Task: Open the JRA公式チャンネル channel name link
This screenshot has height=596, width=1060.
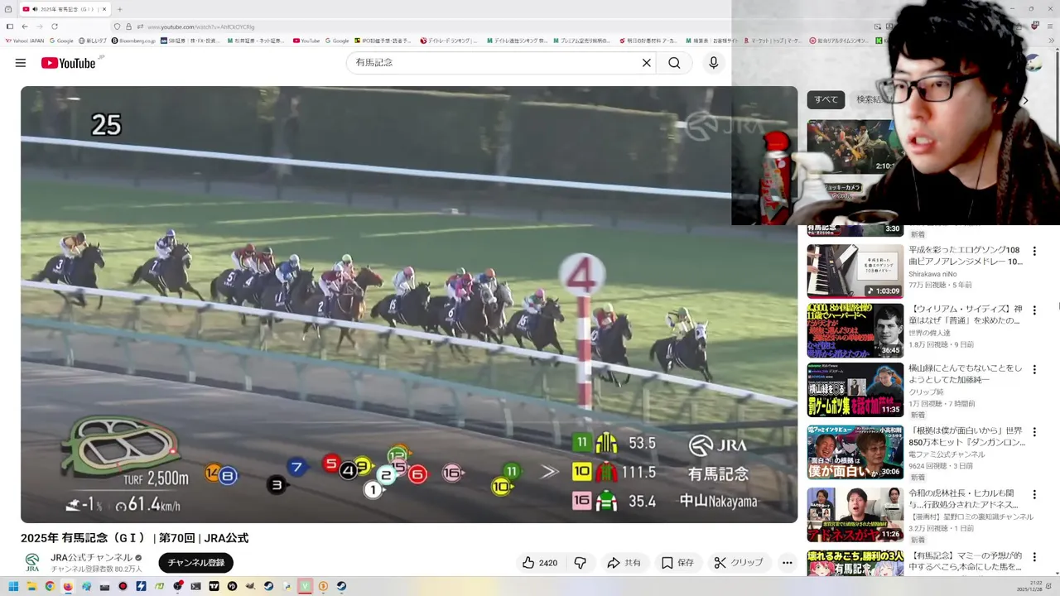Action: coord(91,558)
